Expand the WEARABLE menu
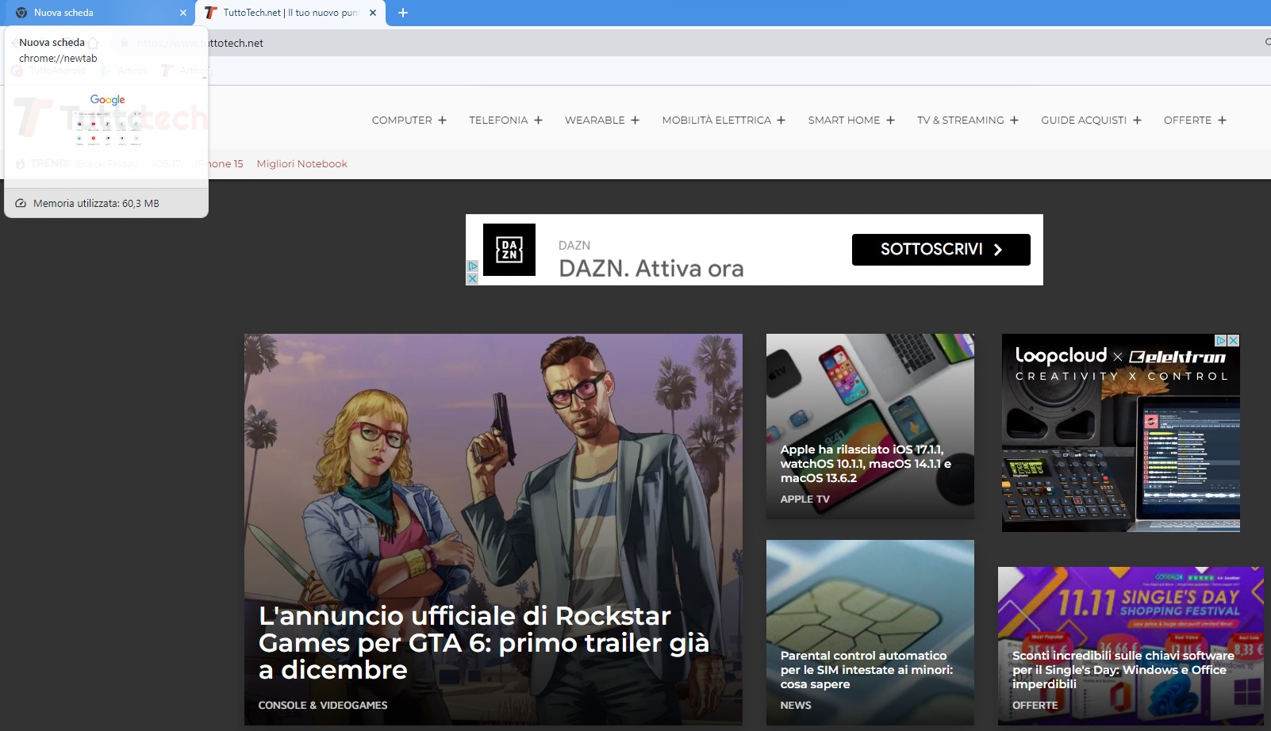Viewport: 1271px width, 731px height. pos(601,121)
